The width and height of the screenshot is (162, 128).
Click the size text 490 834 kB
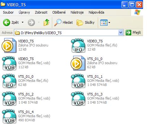27,120
